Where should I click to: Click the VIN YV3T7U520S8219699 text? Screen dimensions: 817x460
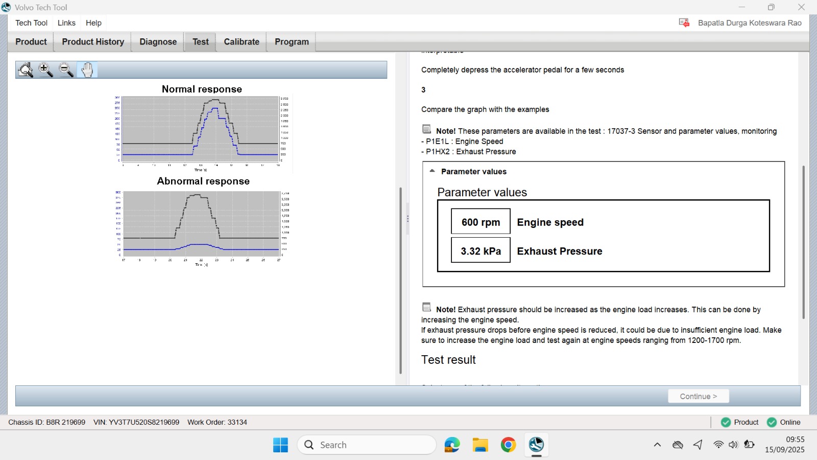pyautogui.click(x=136, y=422)
